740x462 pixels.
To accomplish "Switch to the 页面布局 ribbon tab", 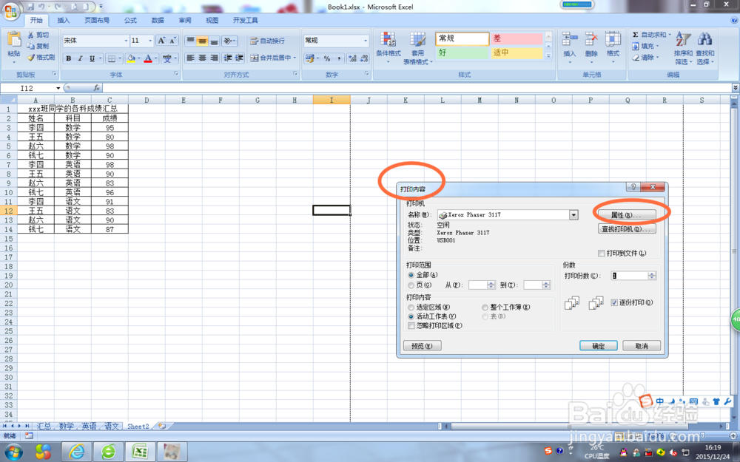I will click(97, 20).
